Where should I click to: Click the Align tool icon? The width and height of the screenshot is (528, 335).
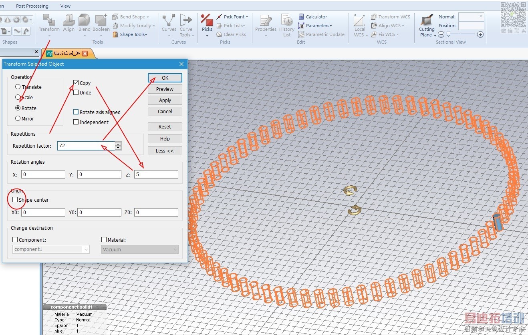pyautogui.click(x=69, y=20)
